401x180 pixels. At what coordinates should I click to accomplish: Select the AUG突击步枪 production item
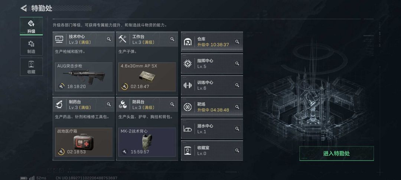(84, 77)
